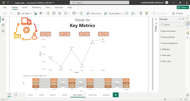190x101 pixels.
Task: Click the SQL Server source icon
Action: [x=48, y=13]
